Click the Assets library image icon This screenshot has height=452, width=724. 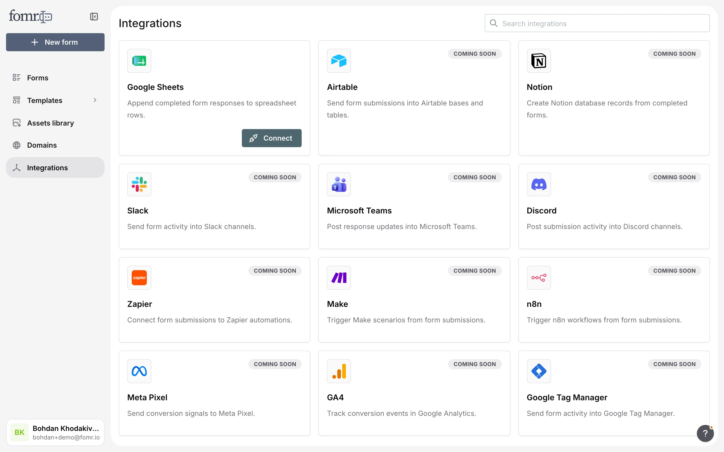17,123
